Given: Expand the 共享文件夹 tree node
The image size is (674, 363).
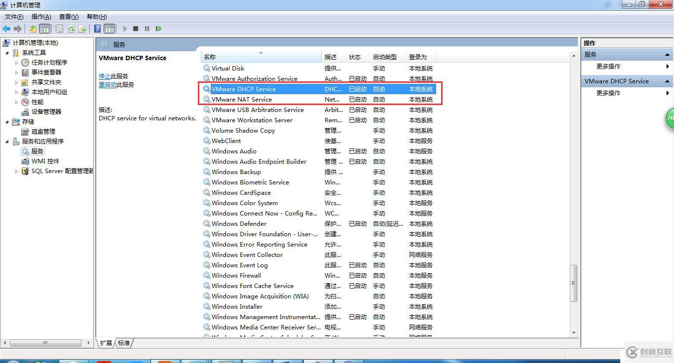Looking at the screenshot, I should (x=16, y=82).
